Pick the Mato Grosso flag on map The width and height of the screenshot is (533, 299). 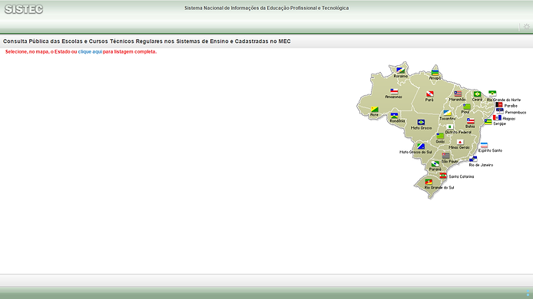pos(421,122)
